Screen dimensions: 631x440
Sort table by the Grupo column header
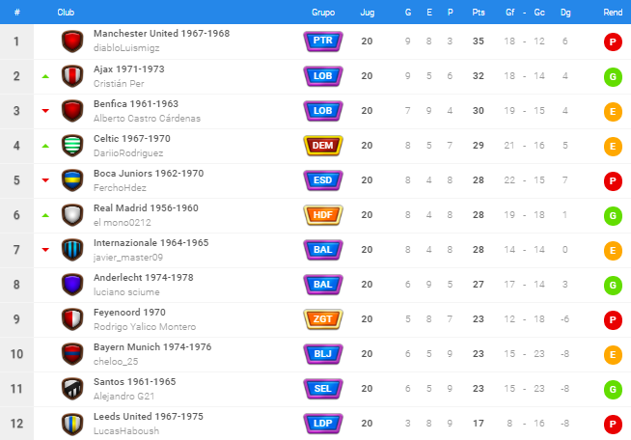(x=323, y=13)
